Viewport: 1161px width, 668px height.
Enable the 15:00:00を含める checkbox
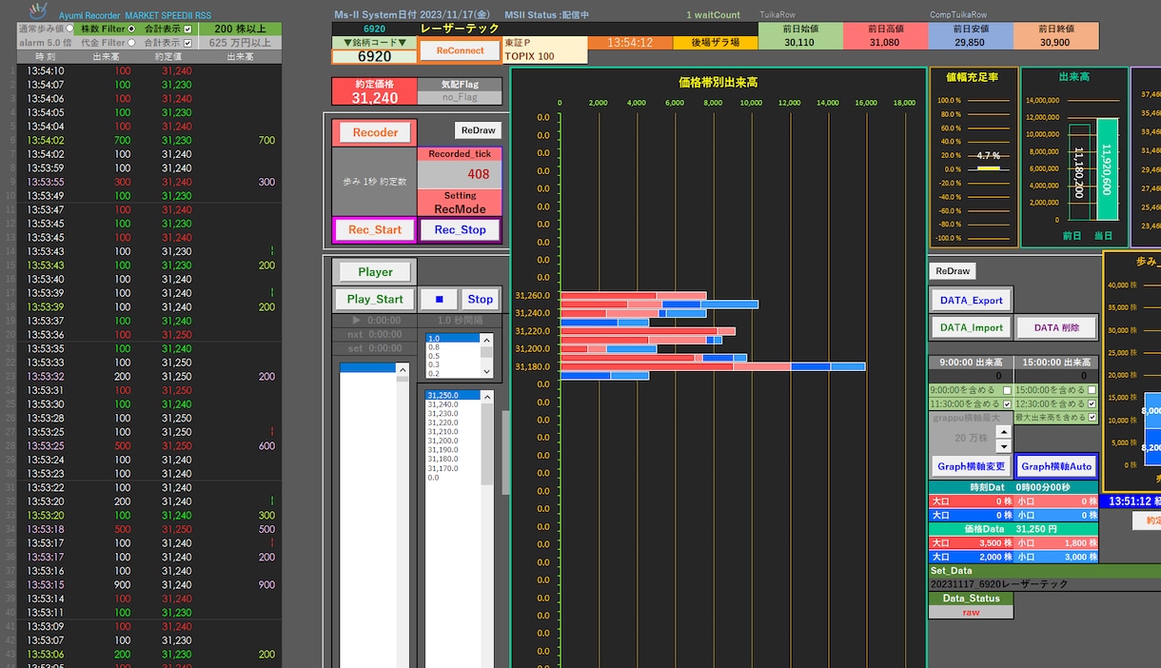1092,390
